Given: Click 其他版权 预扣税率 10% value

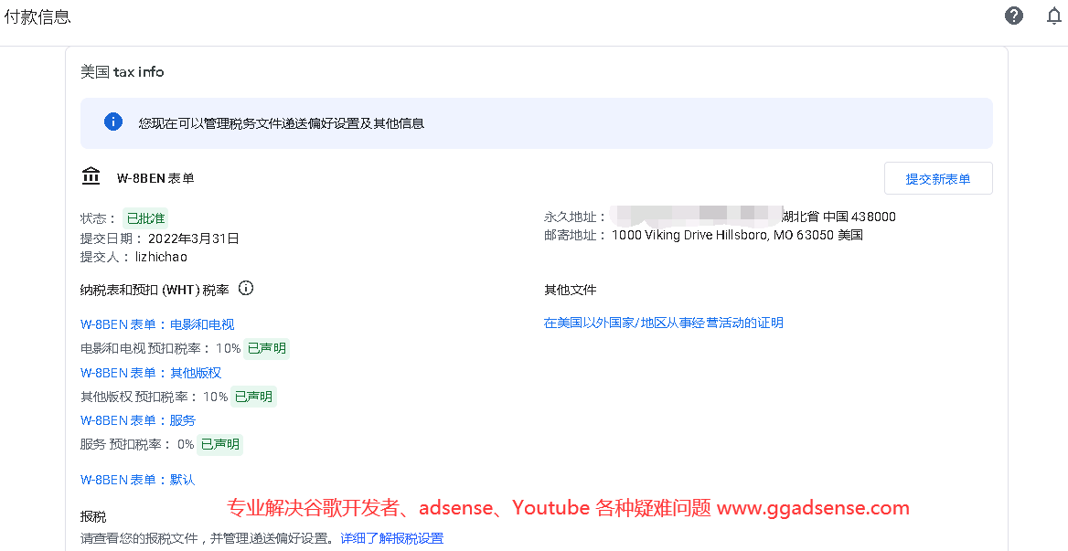Looking at the screenshot, I should tap(215, 397).
